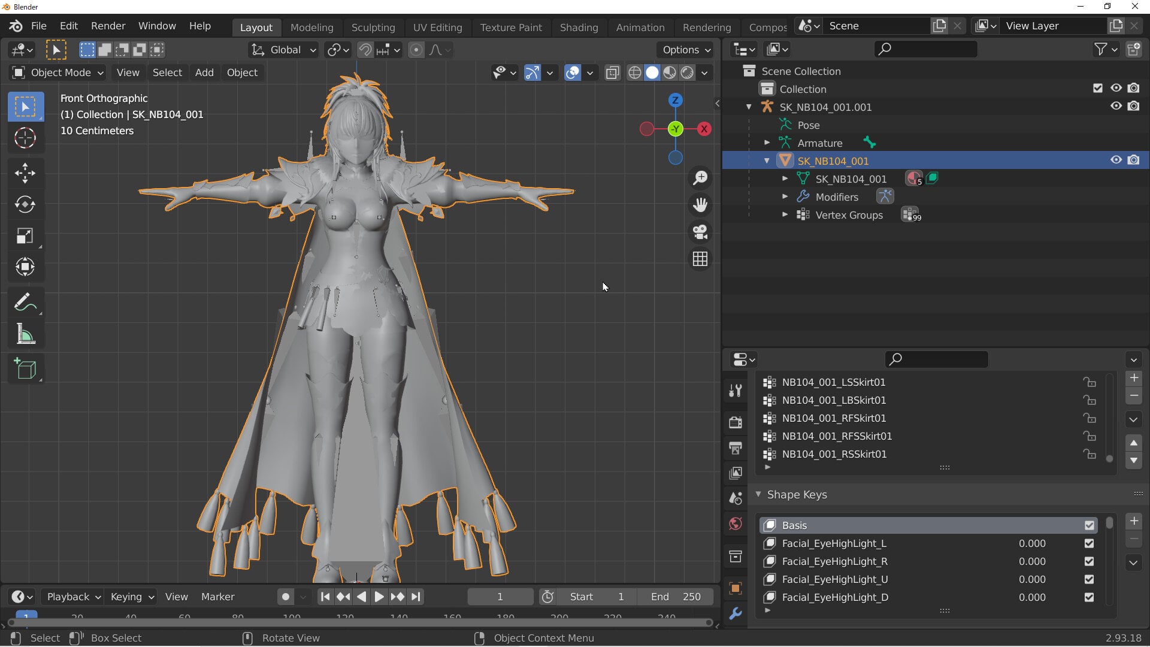Collapse the Shape Keys panel
1150x647 pixels.
(x=758, y=494)
